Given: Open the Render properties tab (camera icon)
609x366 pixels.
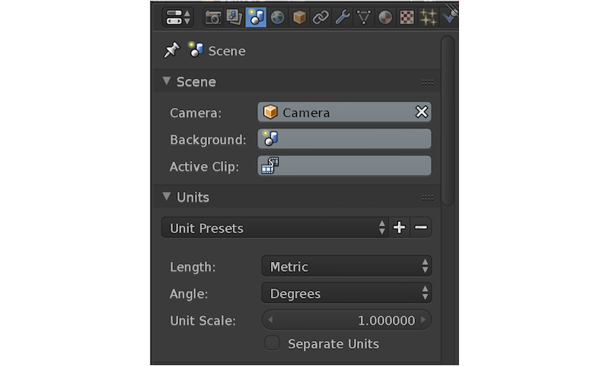Looking at the screenshot, I should point(213,17).
